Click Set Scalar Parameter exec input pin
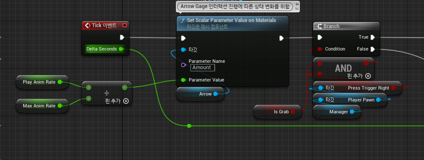The image size is (424, 160). [183, 38]
